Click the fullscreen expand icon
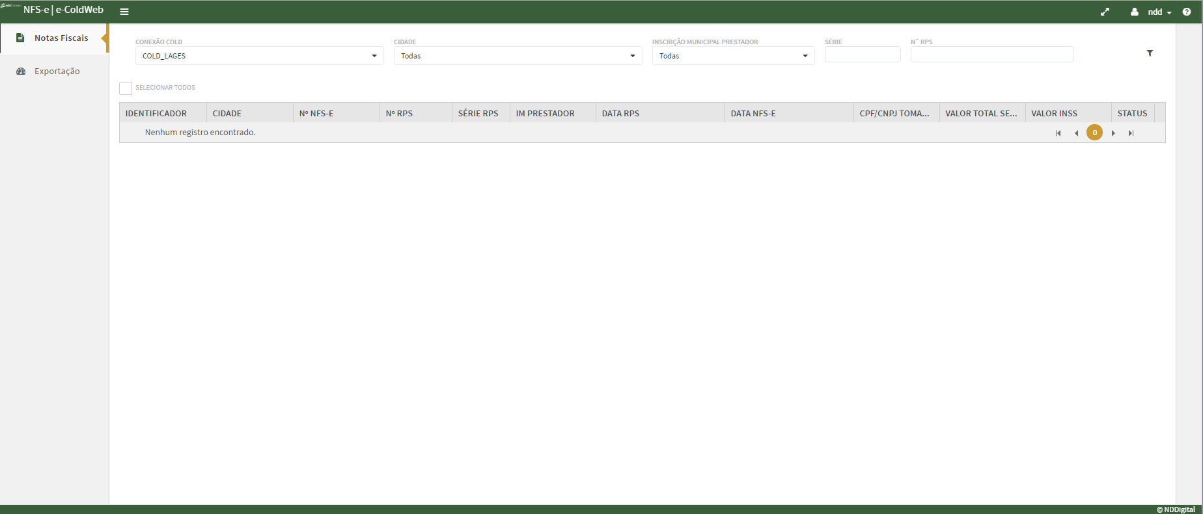 pyautogui.click(x=1105, y=12)
